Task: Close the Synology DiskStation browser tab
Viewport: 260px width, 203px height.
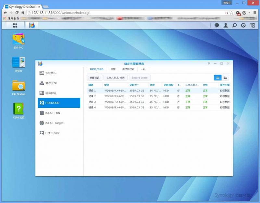Action: 39,7
